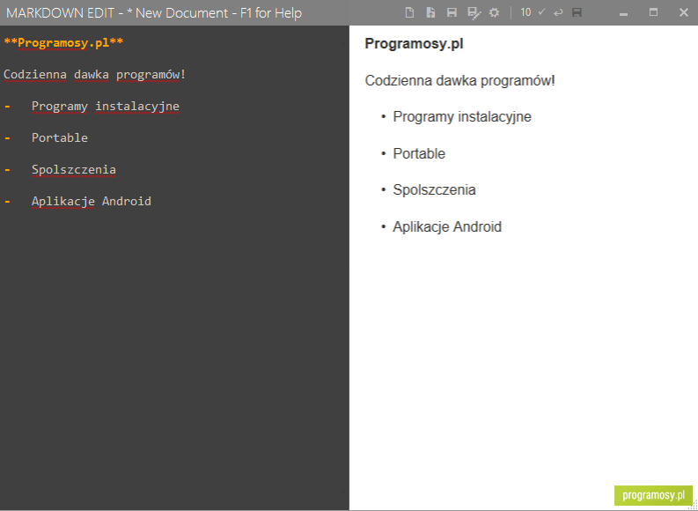Close the Markdown Edit window
The height and width of the screenshot is (511, 698).
(x=684, y=12)
